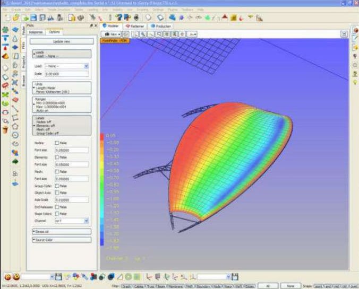Screen dimensions: 359x289
Task: Expand the Source Color section
Action: click(61, 240)
